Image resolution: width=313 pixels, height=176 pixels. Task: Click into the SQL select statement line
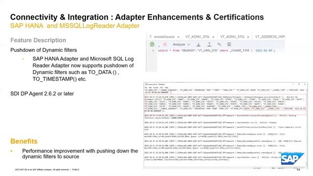click(217, 50)
